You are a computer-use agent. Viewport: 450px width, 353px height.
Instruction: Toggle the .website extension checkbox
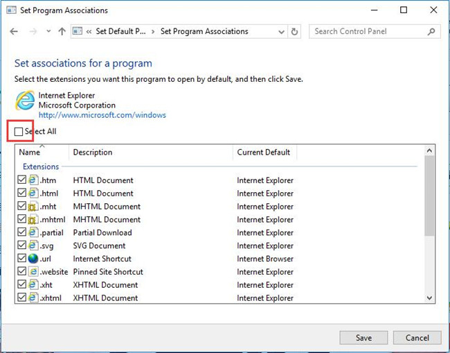(x=22, y=271)
